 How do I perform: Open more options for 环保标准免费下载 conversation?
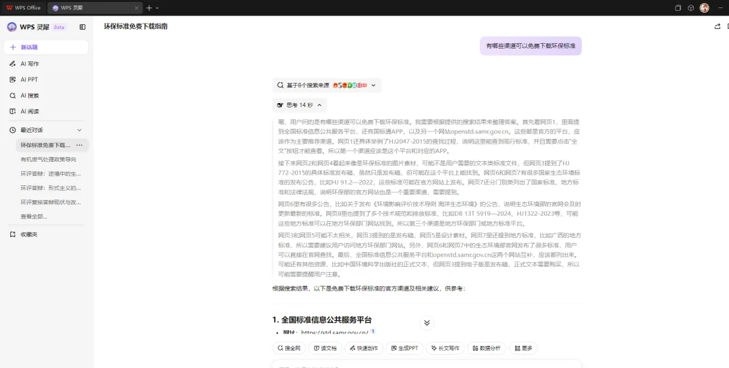pyautogui.click(x=80, y=146)
